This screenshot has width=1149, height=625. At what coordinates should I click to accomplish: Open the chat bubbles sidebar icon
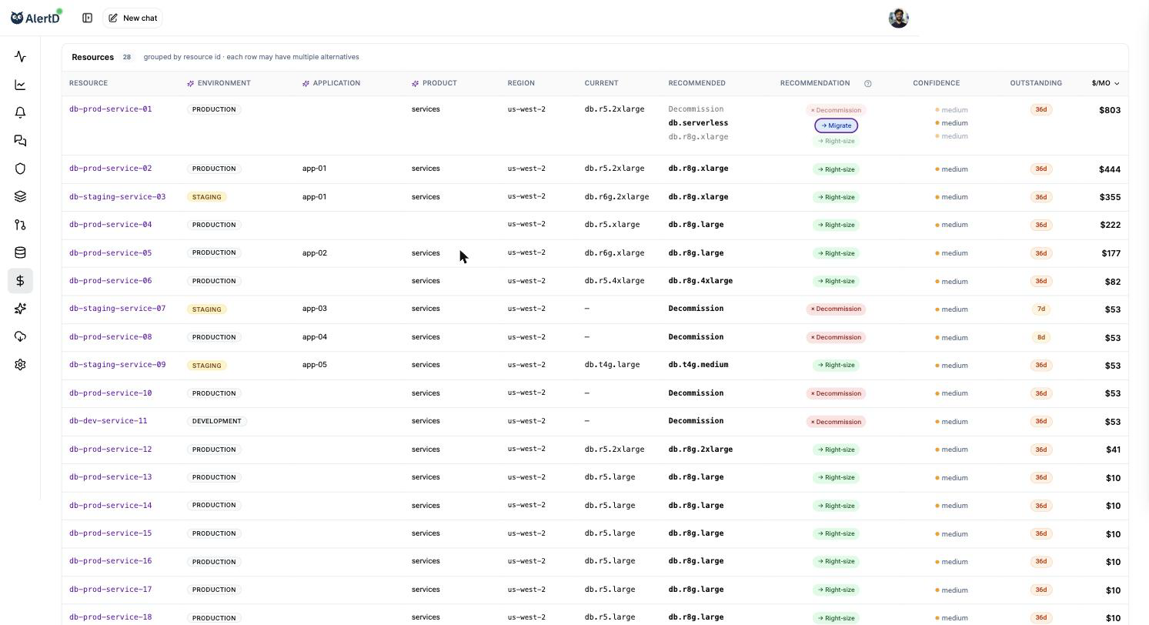20,141
